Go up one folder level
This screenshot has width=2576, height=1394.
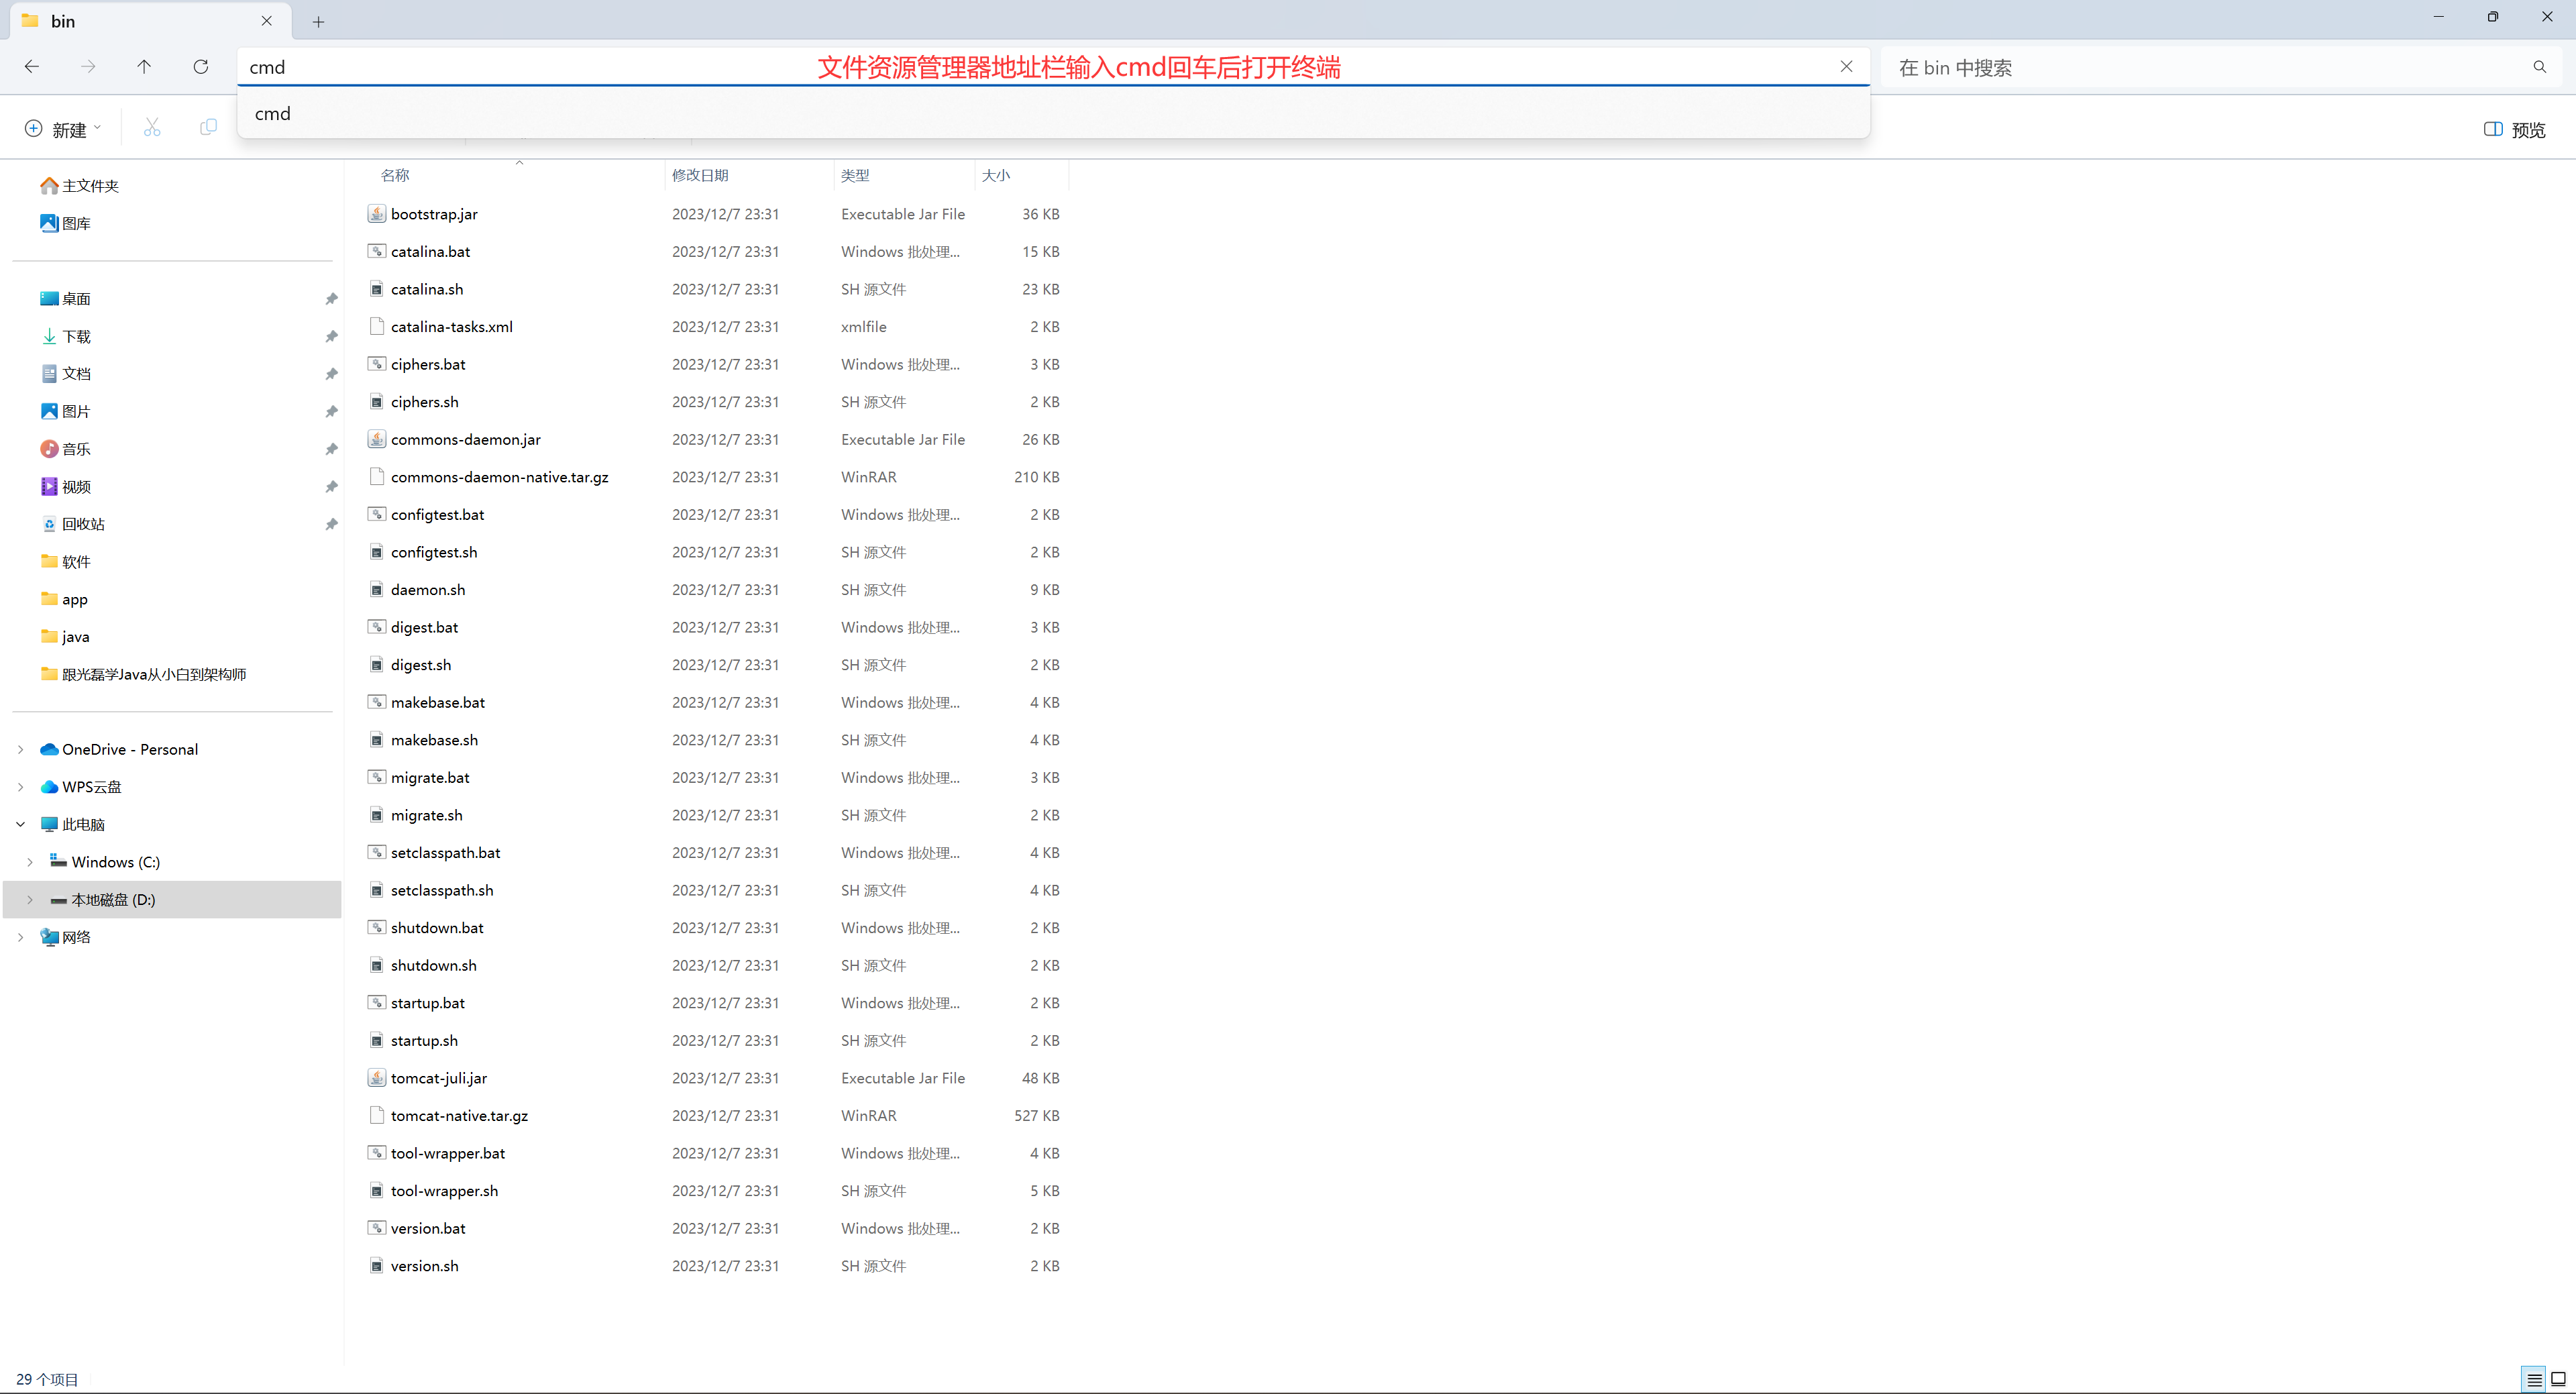[144, 67]
